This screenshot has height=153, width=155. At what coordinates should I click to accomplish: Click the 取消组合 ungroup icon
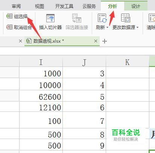(x=9, y=27)
